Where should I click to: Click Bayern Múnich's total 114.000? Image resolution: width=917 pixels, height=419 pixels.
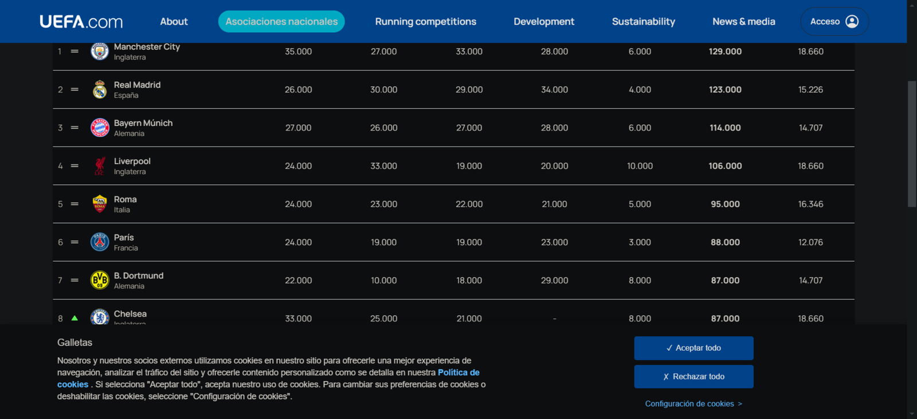[x=725, y=128]
